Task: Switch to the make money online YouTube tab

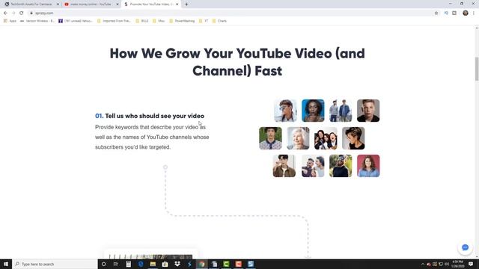Action: (91, 4)
